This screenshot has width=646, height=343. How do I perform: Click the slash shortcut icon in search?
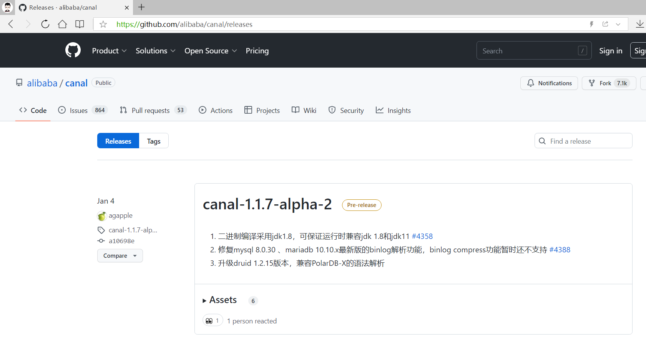point(582,51)
